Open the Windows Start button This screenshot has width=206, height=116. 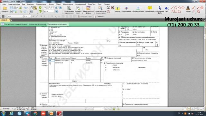(3, 113)
